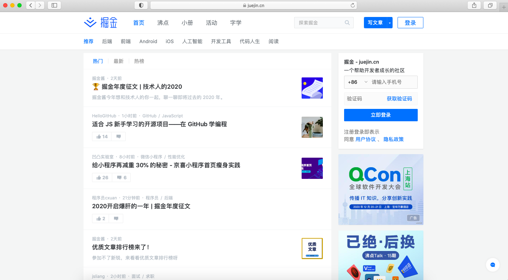Select the 后端 category
508x280 pixels.
pos(107,41)
